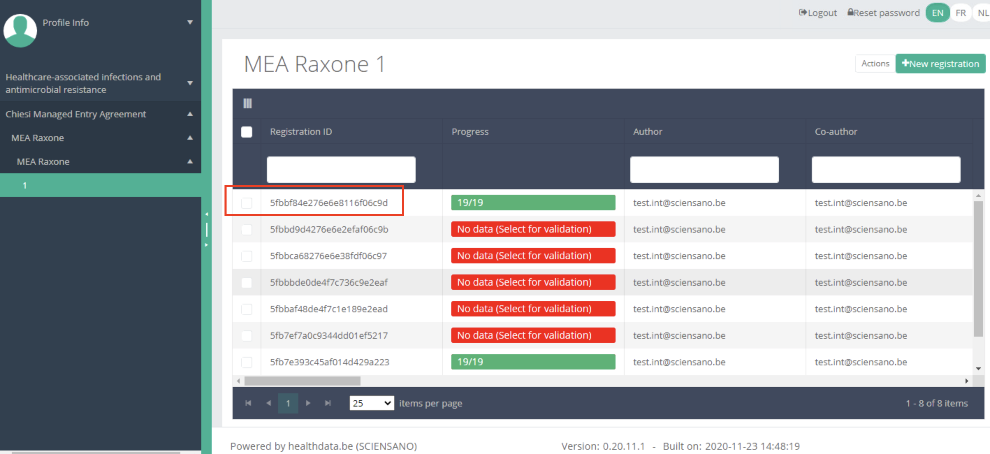Open the items per page dropdown
Viewport: 990px width, 454px height.
coord(372,403)
